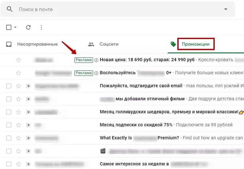Click importance marker on 'скидкой 75%' row
Screen dimensions: 244x169
tap(28, 125)
